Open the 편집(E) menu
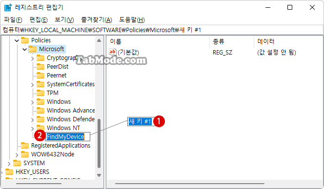 (39, 20)
